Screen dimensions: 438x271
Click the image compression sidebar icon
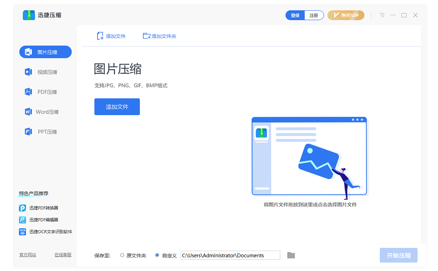tap(28, 52)
